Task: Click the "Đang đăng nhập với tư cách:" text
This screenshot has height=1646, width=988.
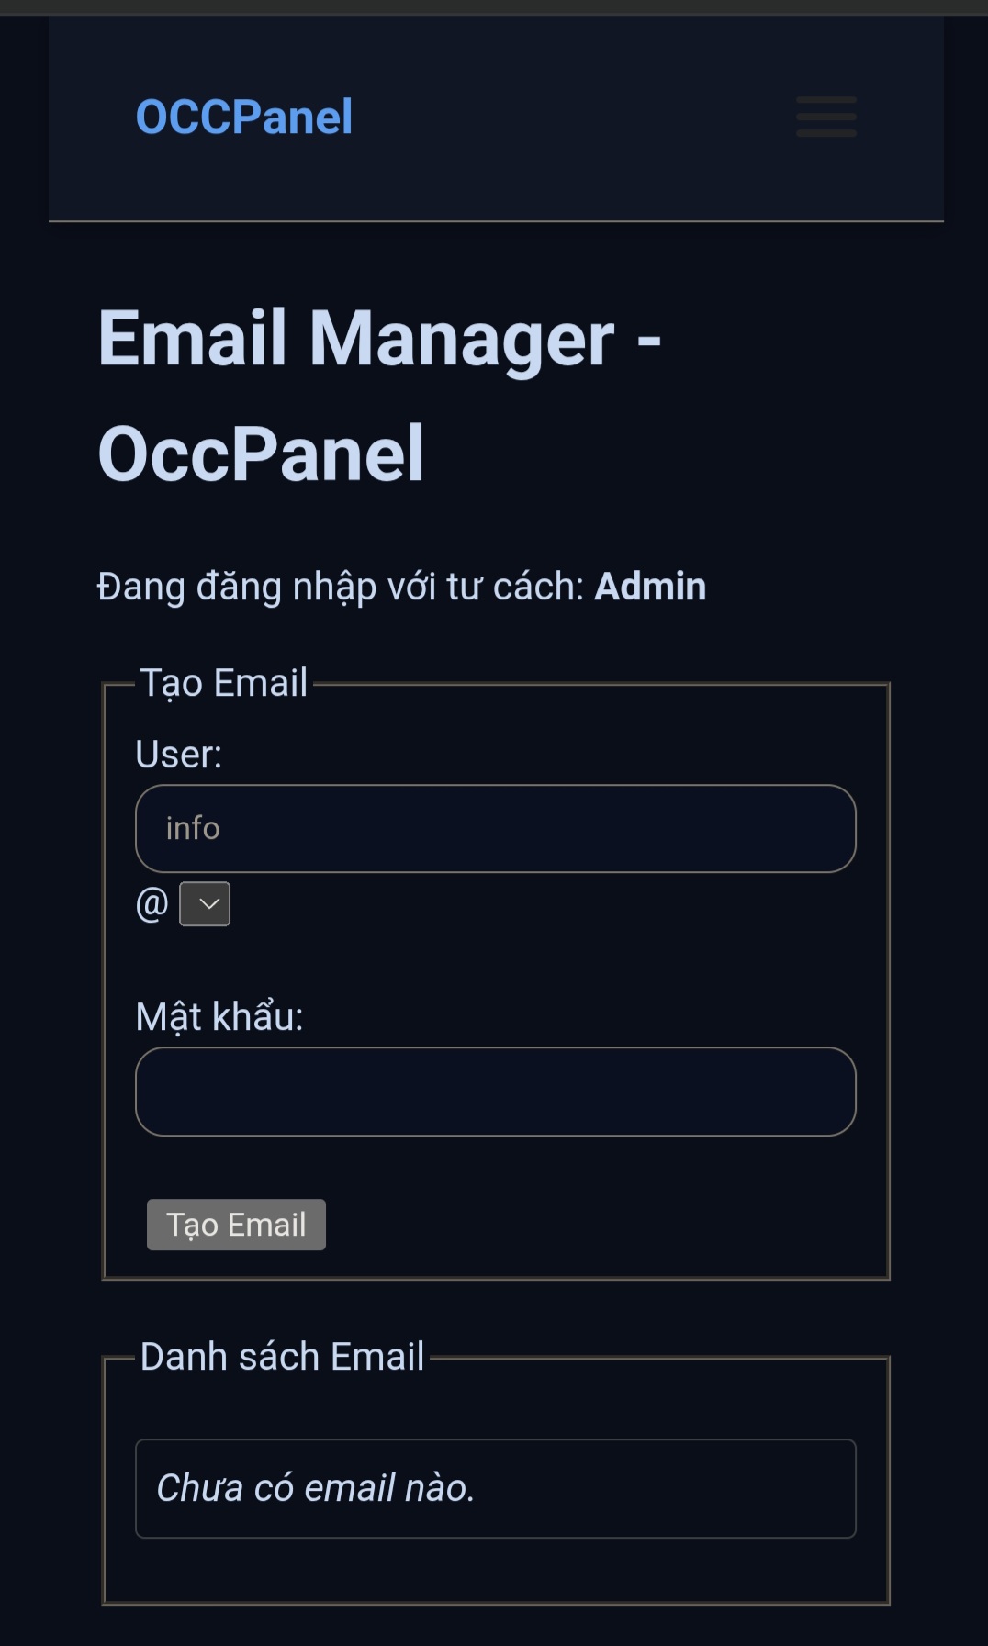Action: point(341,587)
